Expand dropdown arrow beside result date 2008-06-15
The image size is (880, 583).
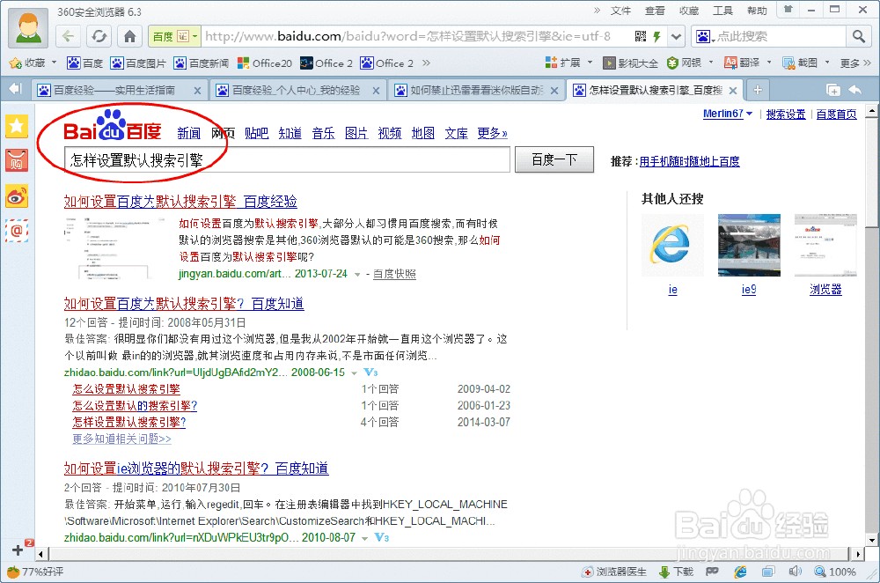point(354,373)
